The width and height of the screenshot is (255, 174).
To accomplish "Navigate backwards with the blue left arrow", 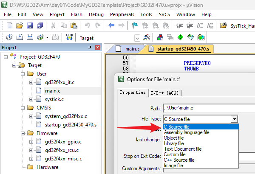I will tap(111, 25).
